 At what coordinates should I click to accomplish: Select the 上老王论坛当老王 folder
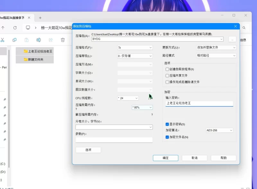35,51
